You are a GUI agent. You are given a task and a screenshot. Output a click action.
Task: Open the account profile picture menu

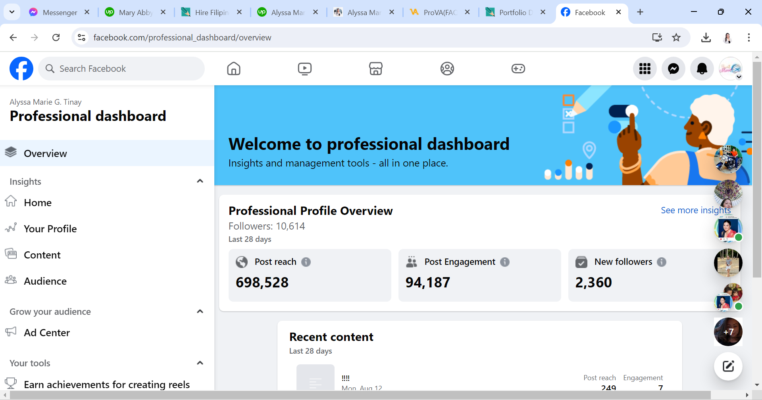[731, 69]
